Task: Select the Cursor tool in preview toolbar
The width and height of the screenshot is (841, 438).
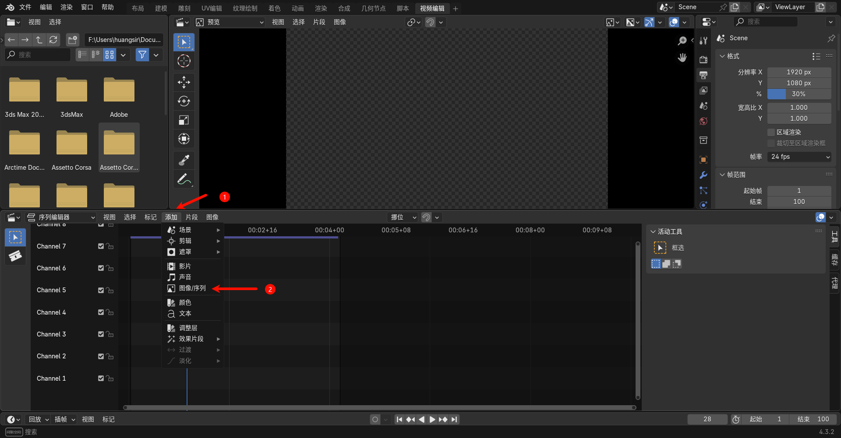Action: [x=184, y=61]
